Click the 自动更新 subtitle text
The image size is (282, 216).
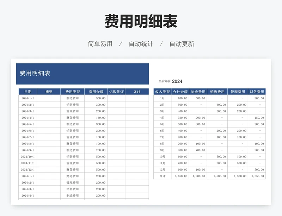coord(182,44)
